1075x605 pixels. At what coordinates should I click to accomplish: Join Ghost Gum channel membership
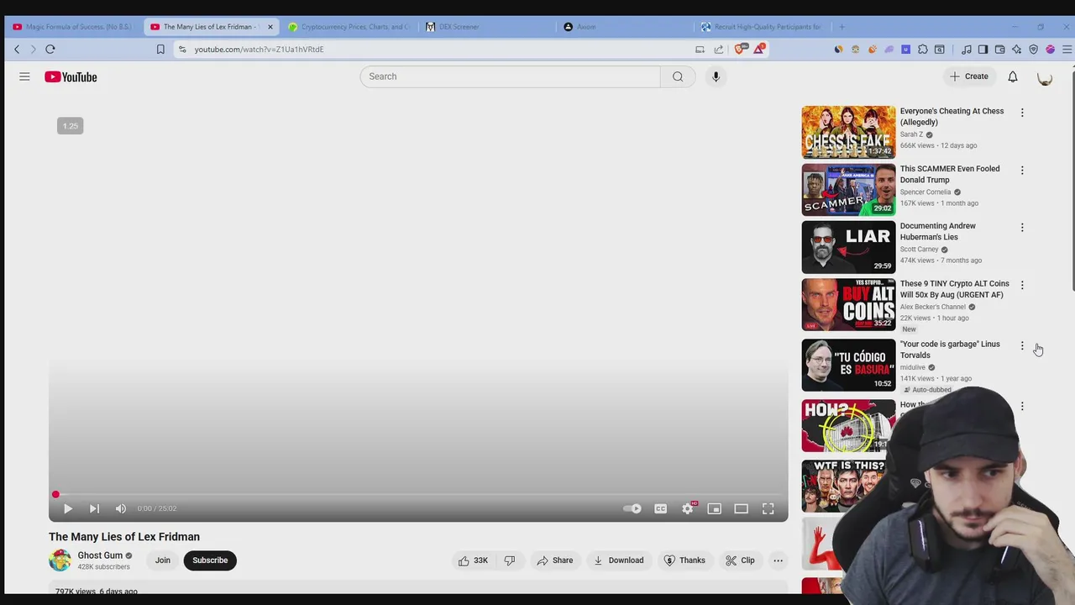[163, 560]
